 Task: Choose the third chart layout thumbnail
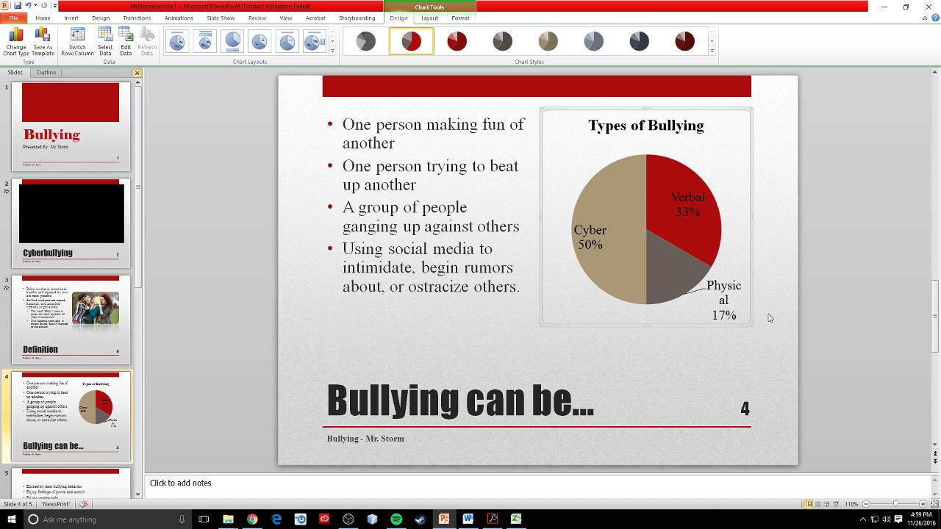pos(232,41)
